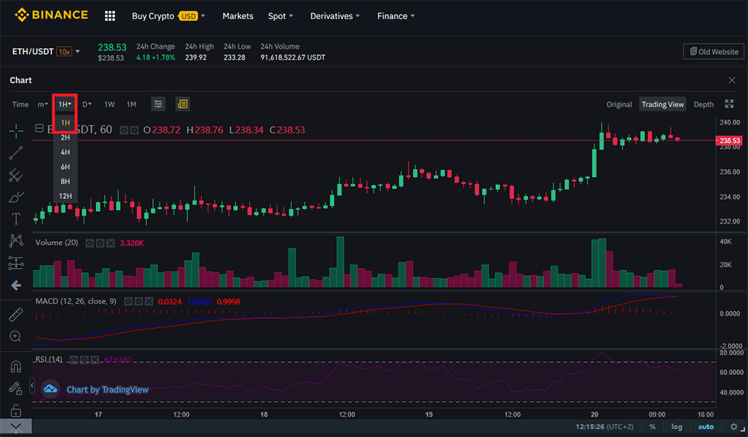Choose 1H from the interval list
Viewport: 748px width, 437px height.
(66, 122)
